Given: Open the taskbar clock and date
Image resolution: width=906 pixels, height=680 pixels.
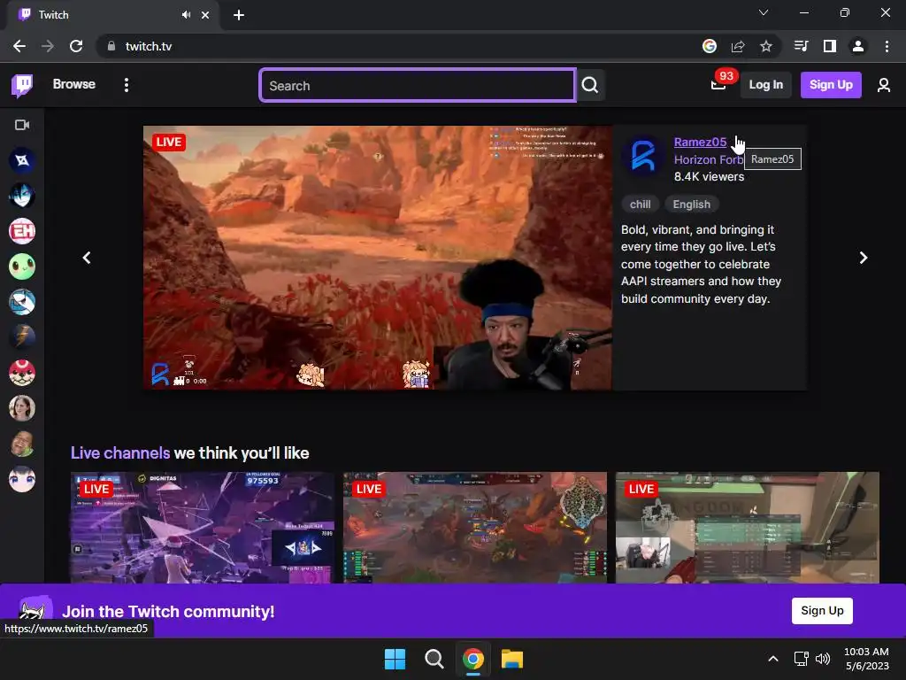Looking at the screenshot, I should pyautogui.click(x=867, y=659).
